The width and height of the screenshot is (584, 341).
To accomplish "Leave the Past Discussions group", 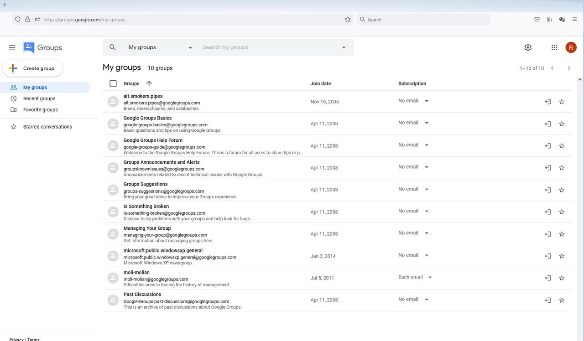I will 548,300.
